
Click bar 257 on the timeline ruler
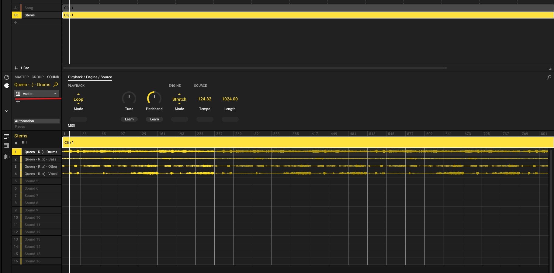[x=219, y=134]
